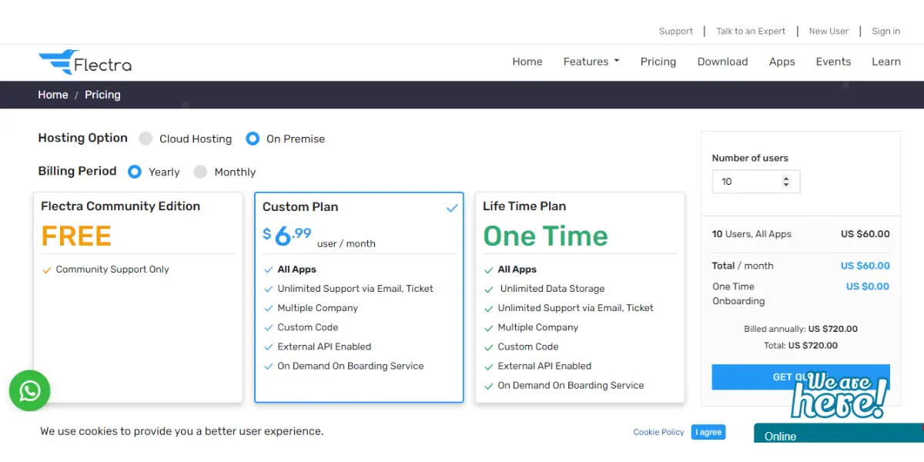Screen dimensions: 924x462
Task: Open the Cookie Policy link
Action: [658, 432]
